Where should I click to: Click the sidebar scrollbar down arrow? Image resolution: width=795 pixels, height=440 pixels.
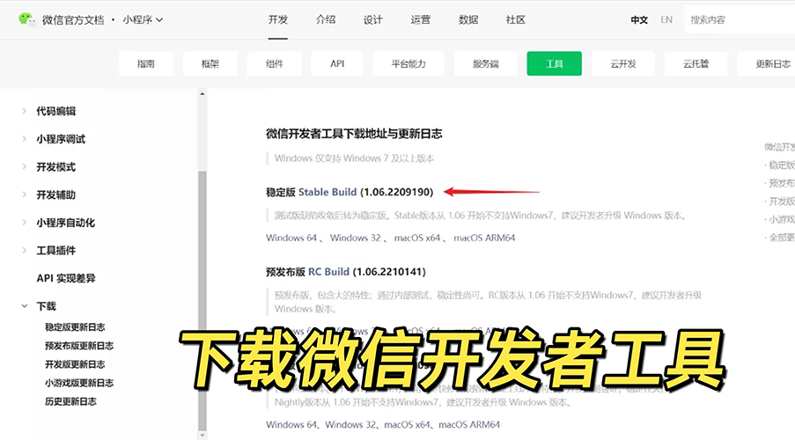click(202, 435)
